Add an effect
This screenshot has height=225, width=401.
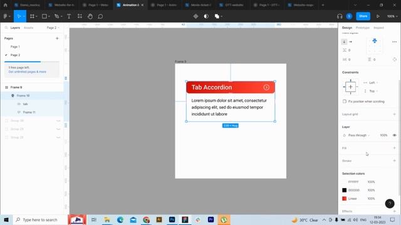pos(394,211)
